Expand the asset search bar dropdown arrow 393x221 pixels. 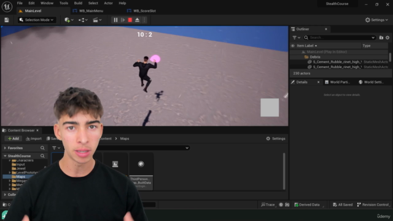pos(187,148)
